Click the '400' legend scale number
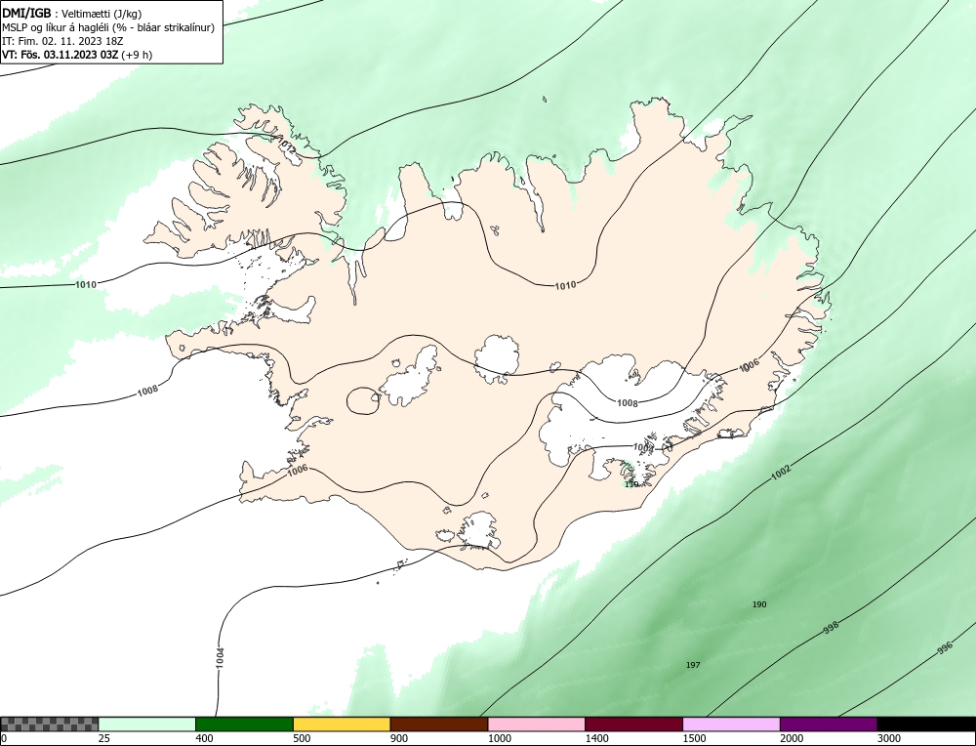 204,738
